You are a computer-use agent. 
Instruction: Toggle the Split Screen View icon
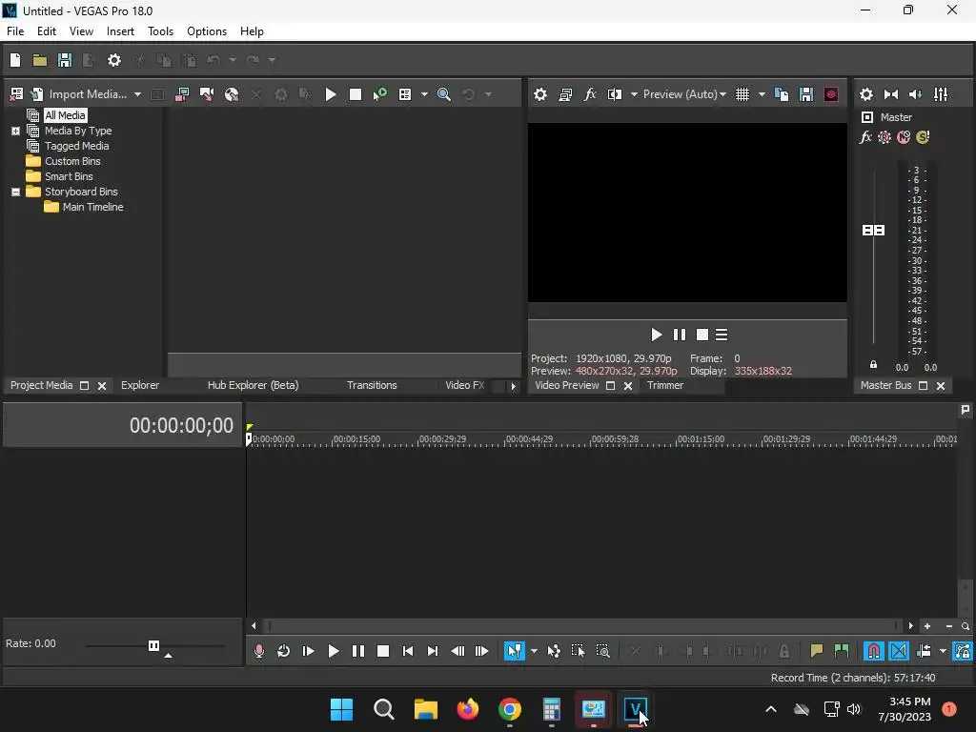coord(615,94)
